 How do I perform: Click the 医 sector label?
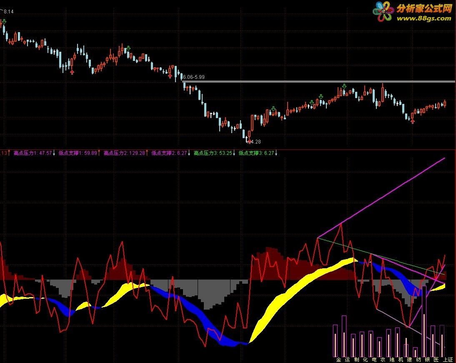point(436,360)
